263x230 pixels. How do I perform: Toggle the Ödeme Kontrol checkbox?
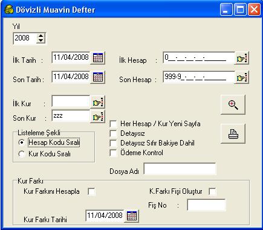coord(113,153)
